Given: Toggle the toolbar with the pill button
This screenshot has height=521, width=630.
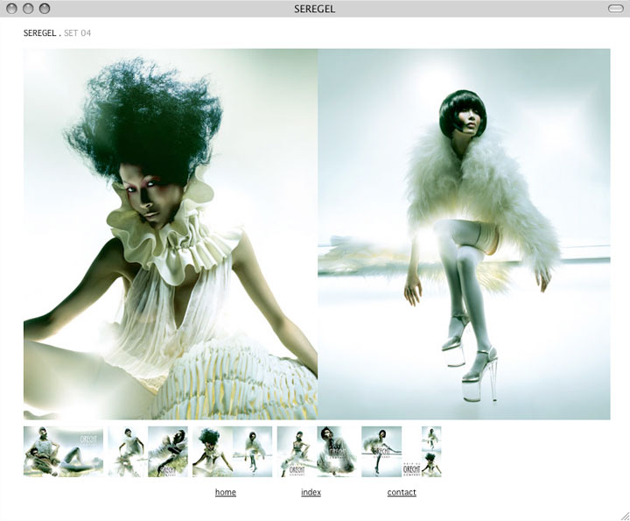Looking at the screenshot, I should pos(614,9).
